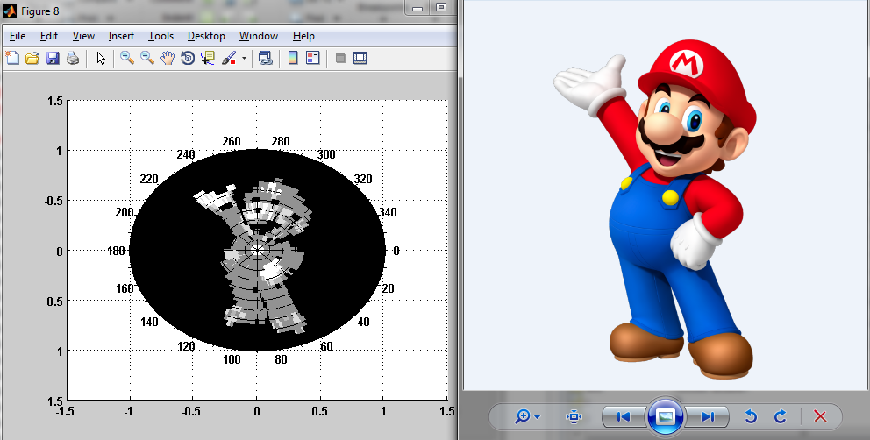Open the File menu
The height and width of the screenshot is (440, 870).
(18, 36)
